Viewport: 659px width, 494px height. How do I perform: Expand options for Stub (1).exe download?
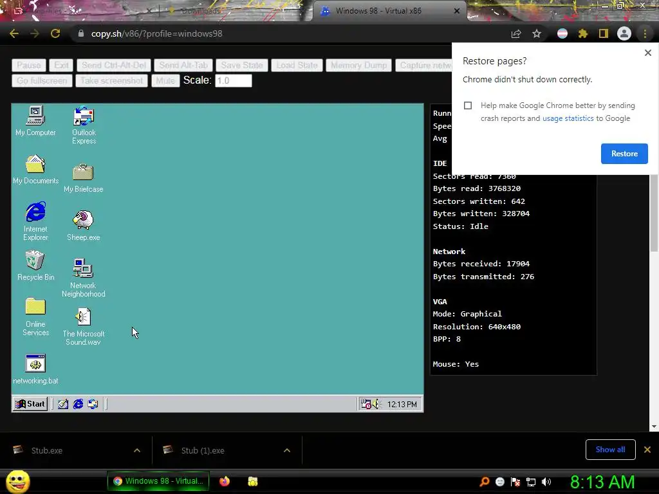[287, 450]
